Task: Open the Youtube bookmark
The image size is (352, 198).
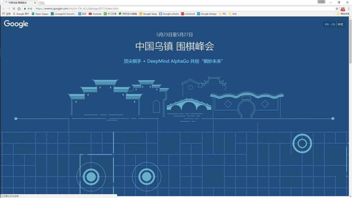Action: tap(95, 14)
